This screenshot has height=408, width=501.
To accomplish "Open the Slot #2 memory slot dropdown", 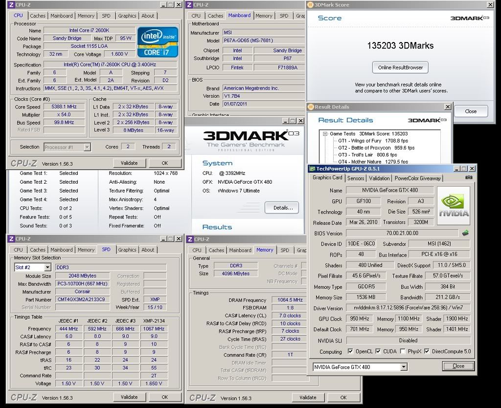I will coord(47,267).
